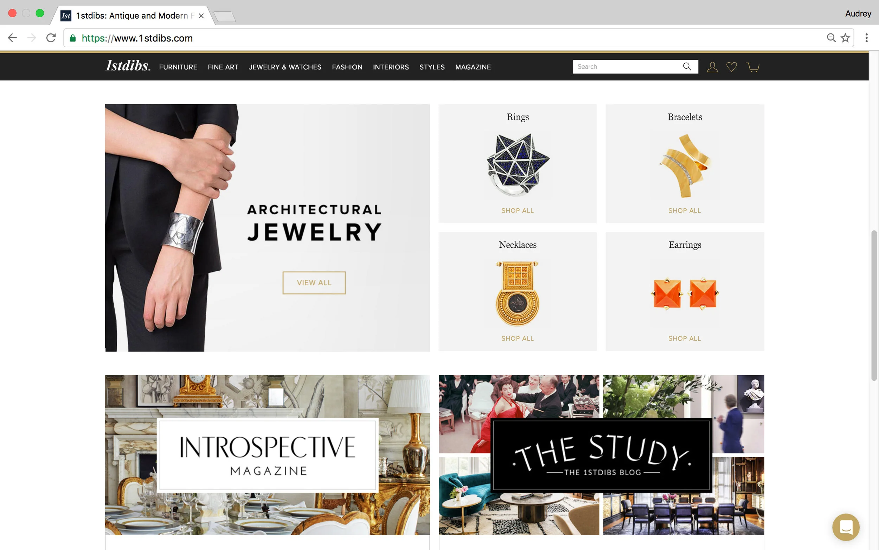
Task: Select the Magazine nav item
Action: 473,67
